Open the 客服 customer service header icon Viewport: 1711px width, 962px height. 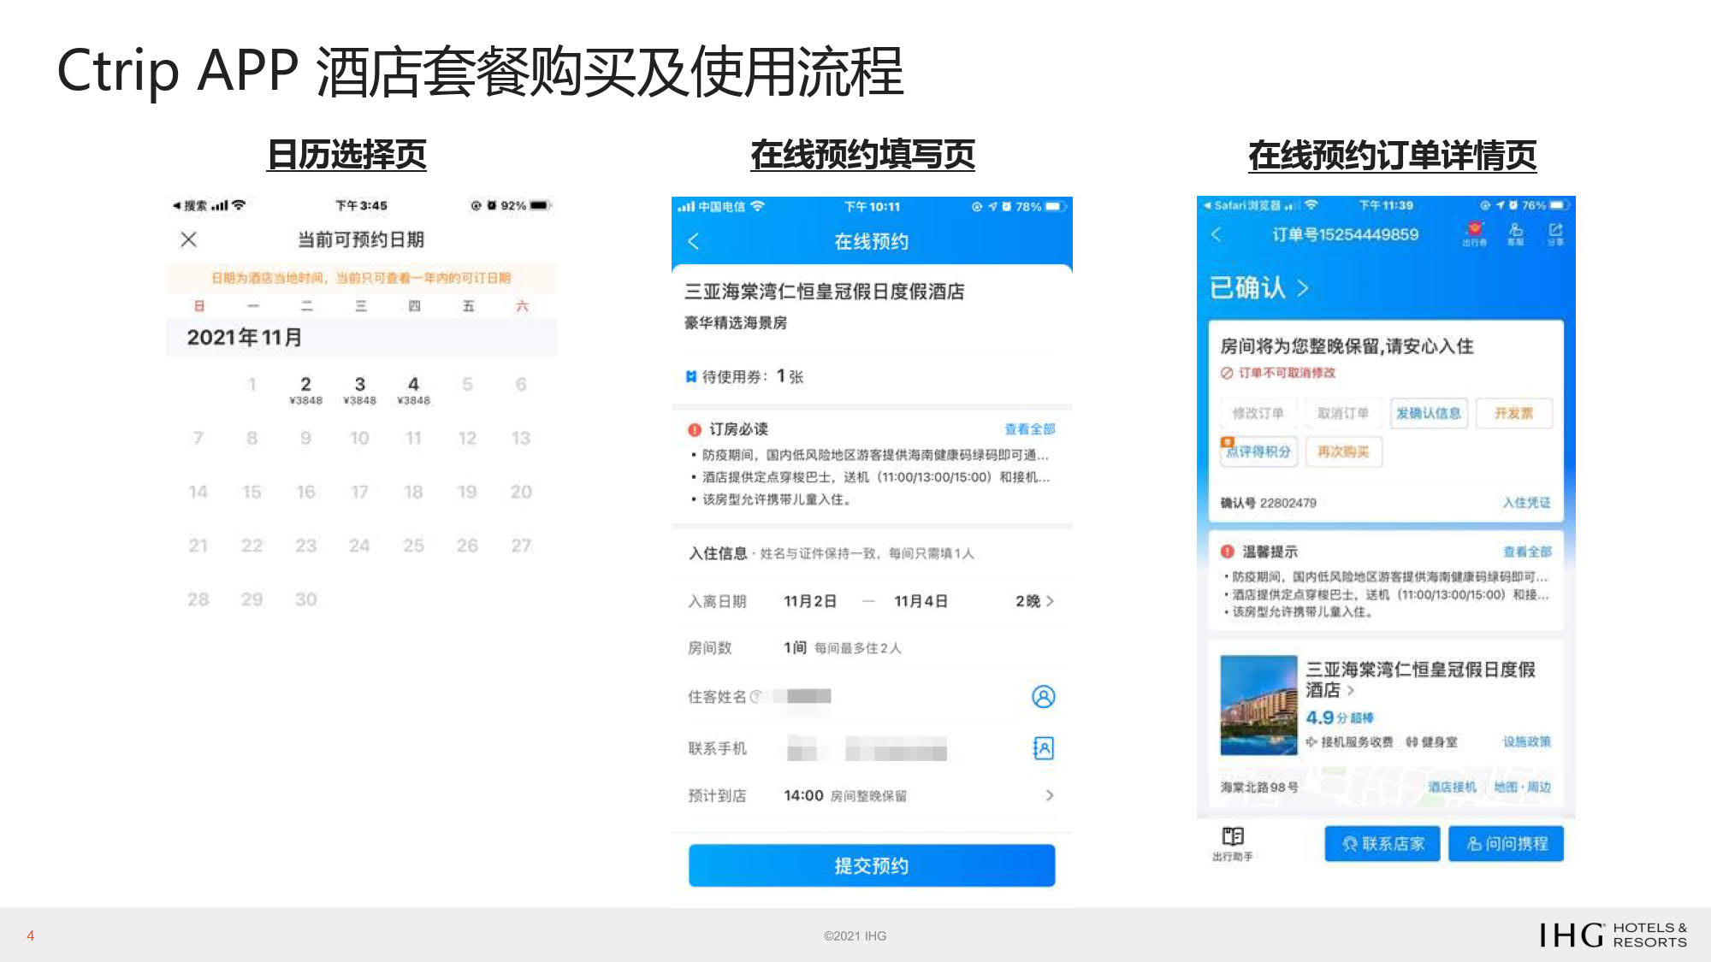click(1515, 233)
